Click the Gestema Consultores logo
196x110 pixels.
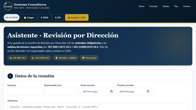pos(8,6)
